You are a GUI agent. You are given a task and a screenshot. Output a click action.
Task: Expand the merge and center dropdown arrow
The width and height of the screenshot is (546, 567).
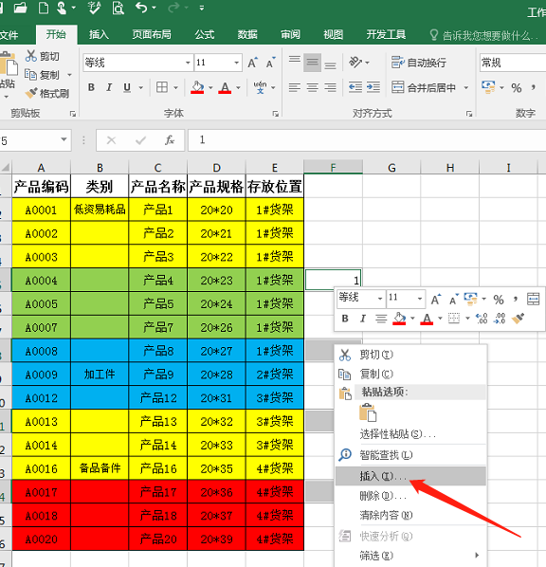pyautogui.click(x=465, y=87)
